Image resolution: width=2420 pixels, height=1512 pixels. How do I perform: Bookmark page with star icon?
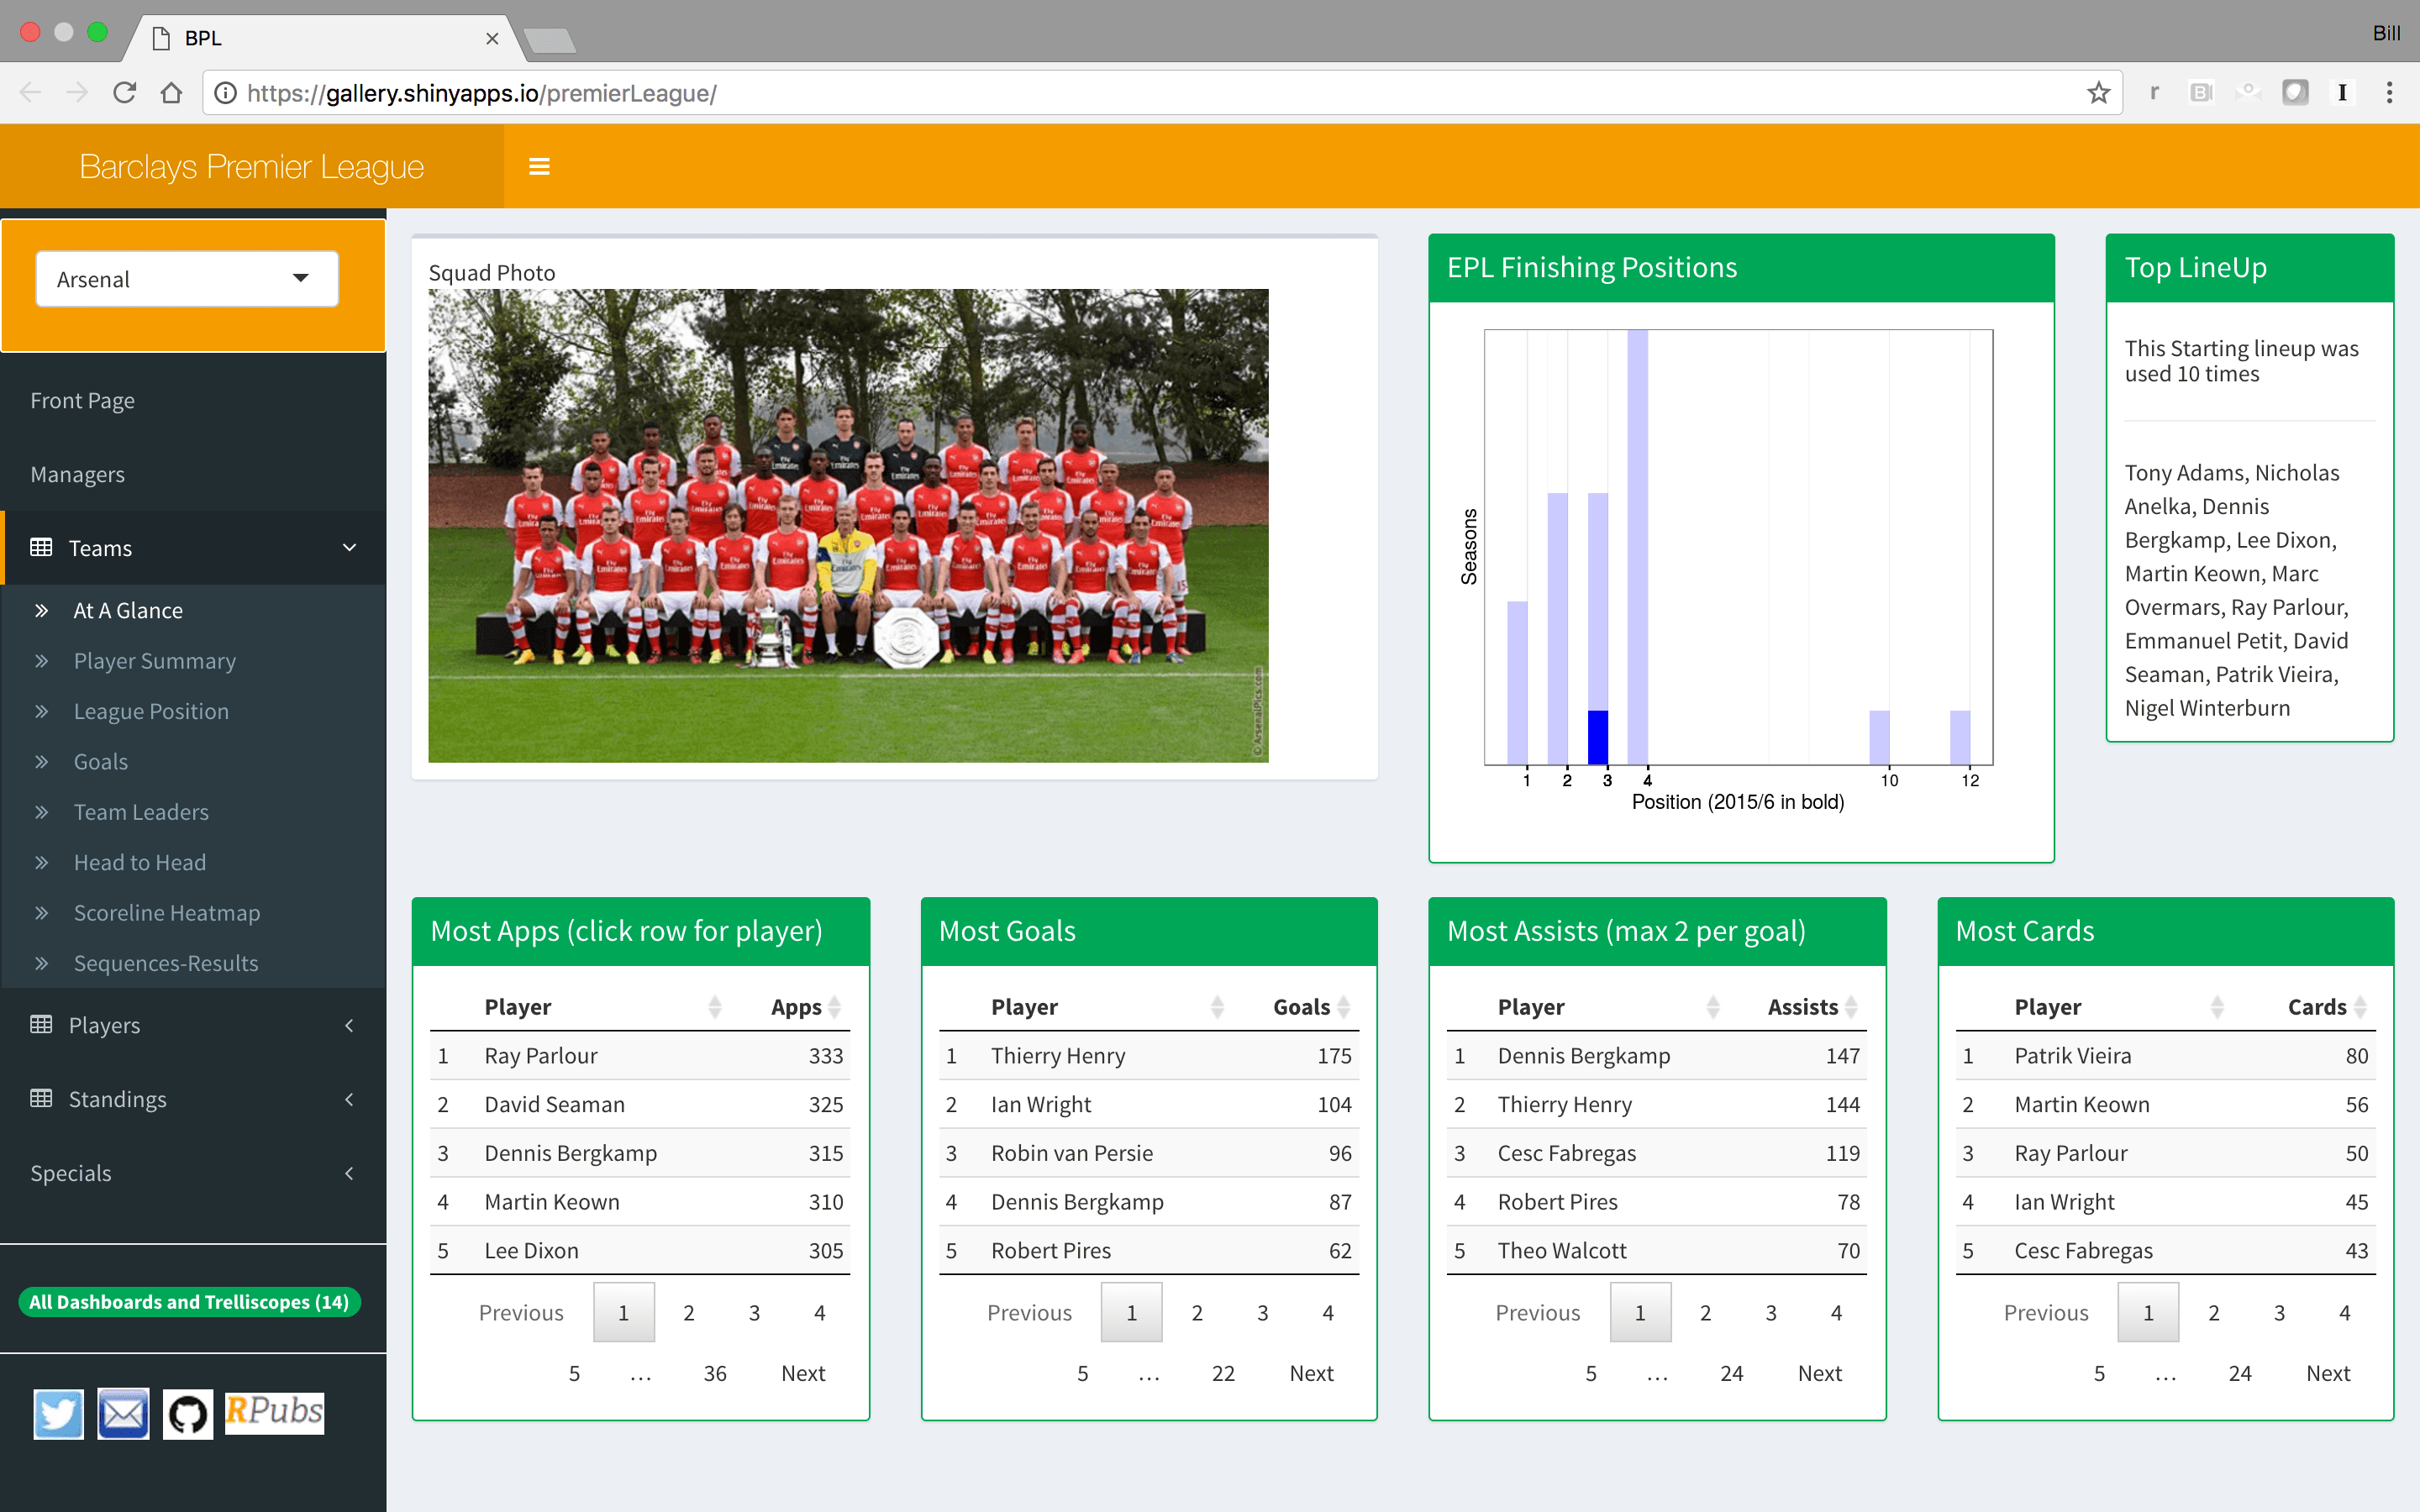pyautogui.click(x=2098, y=93)
